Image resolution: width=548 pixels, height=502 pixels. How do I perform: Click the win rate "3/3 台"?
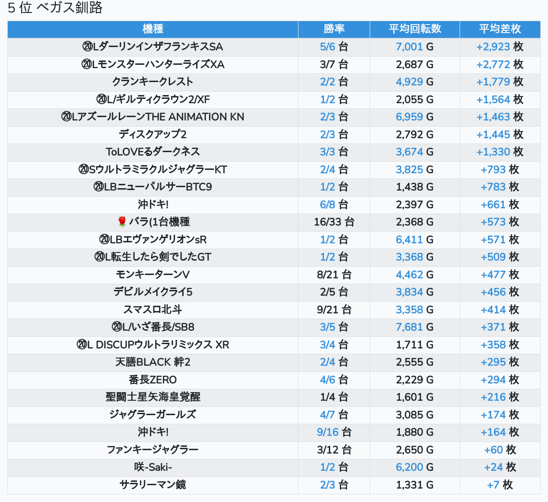[x=334, y=152]
